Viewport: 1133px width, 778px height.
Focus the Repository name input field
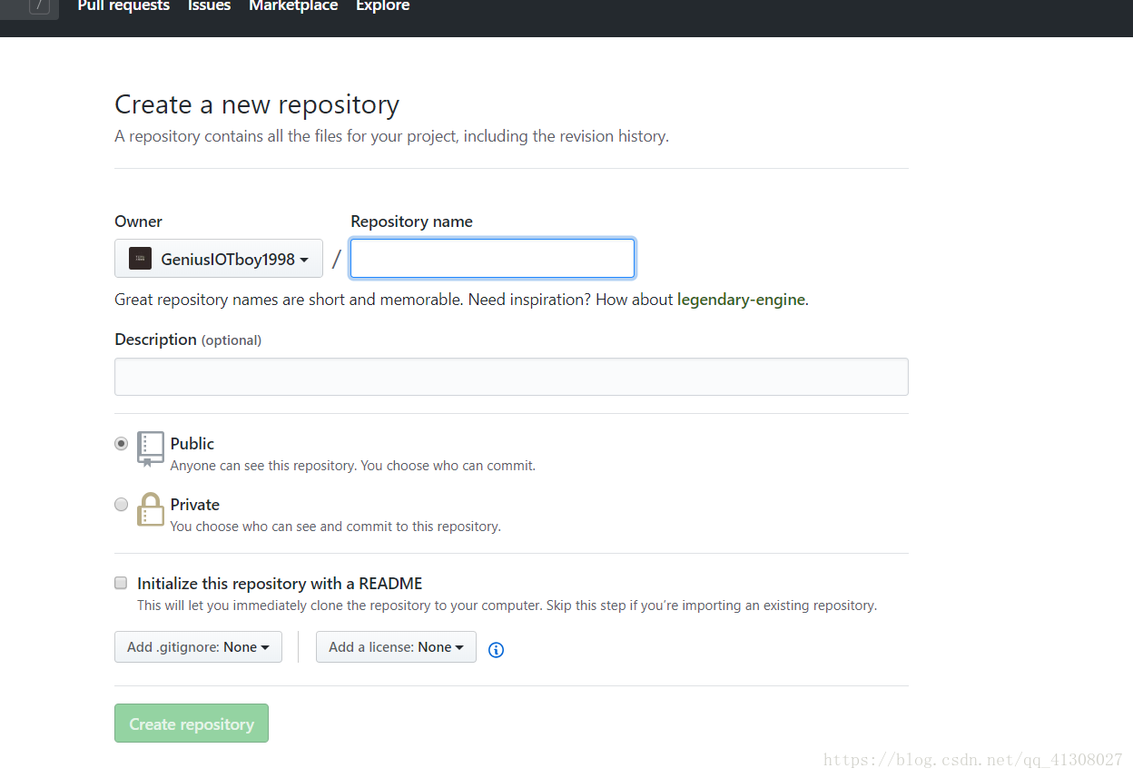[x=493, y=259]
